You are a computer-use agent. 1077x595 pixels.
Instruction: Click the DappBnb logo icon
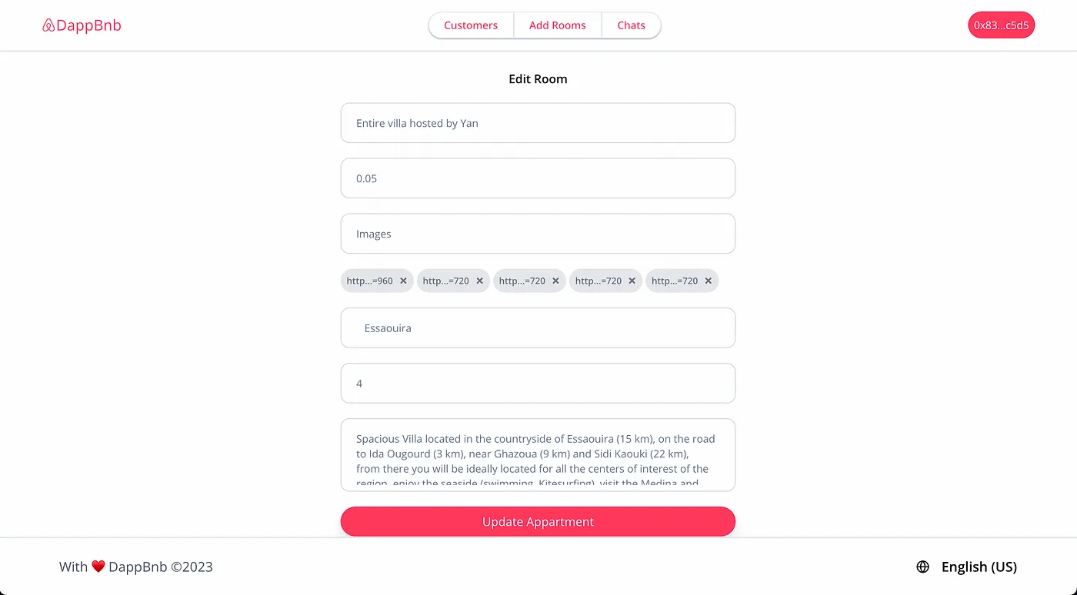[x=48, y=25]
